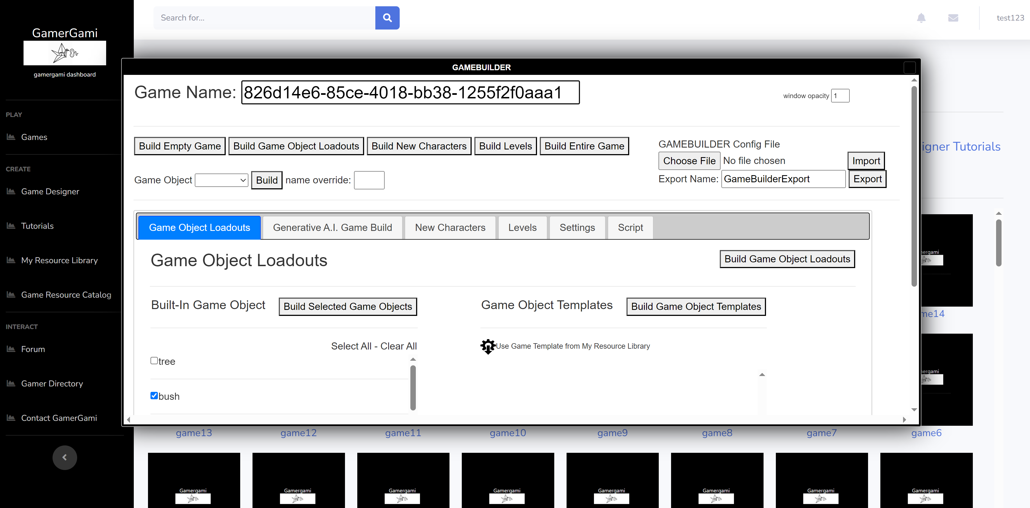Image resolution: width=1030 pixels, height=508 pixels.
Task: Open the Game Object dropdown
Action: point(222,180)
